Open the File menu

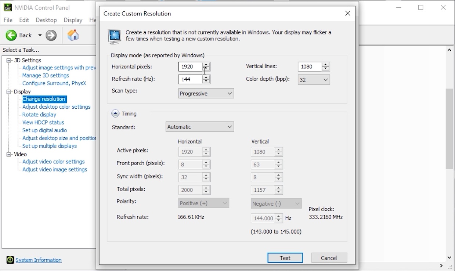[8, 20]
